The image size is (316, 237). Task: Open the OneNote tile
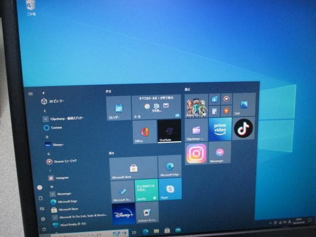(x=169, y=131)
